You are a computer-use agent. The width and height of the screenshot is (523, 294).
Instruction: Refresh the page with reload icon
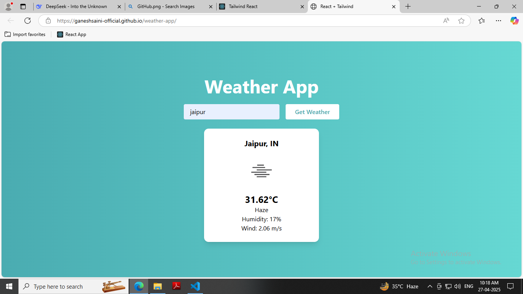click(28, 21)
